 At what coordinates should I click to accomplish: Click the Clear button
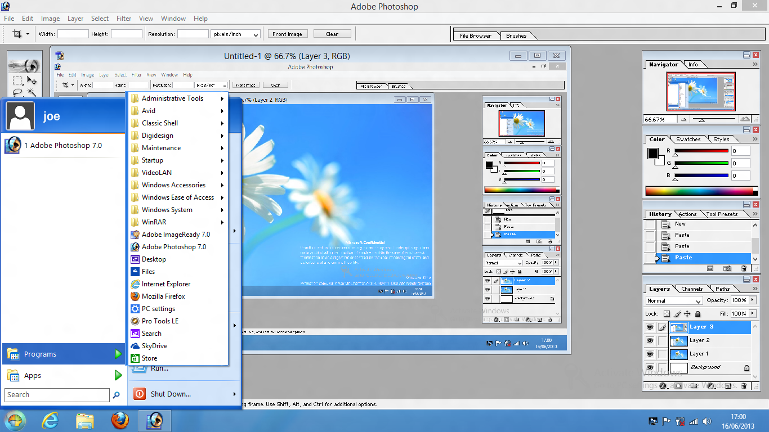332,34
